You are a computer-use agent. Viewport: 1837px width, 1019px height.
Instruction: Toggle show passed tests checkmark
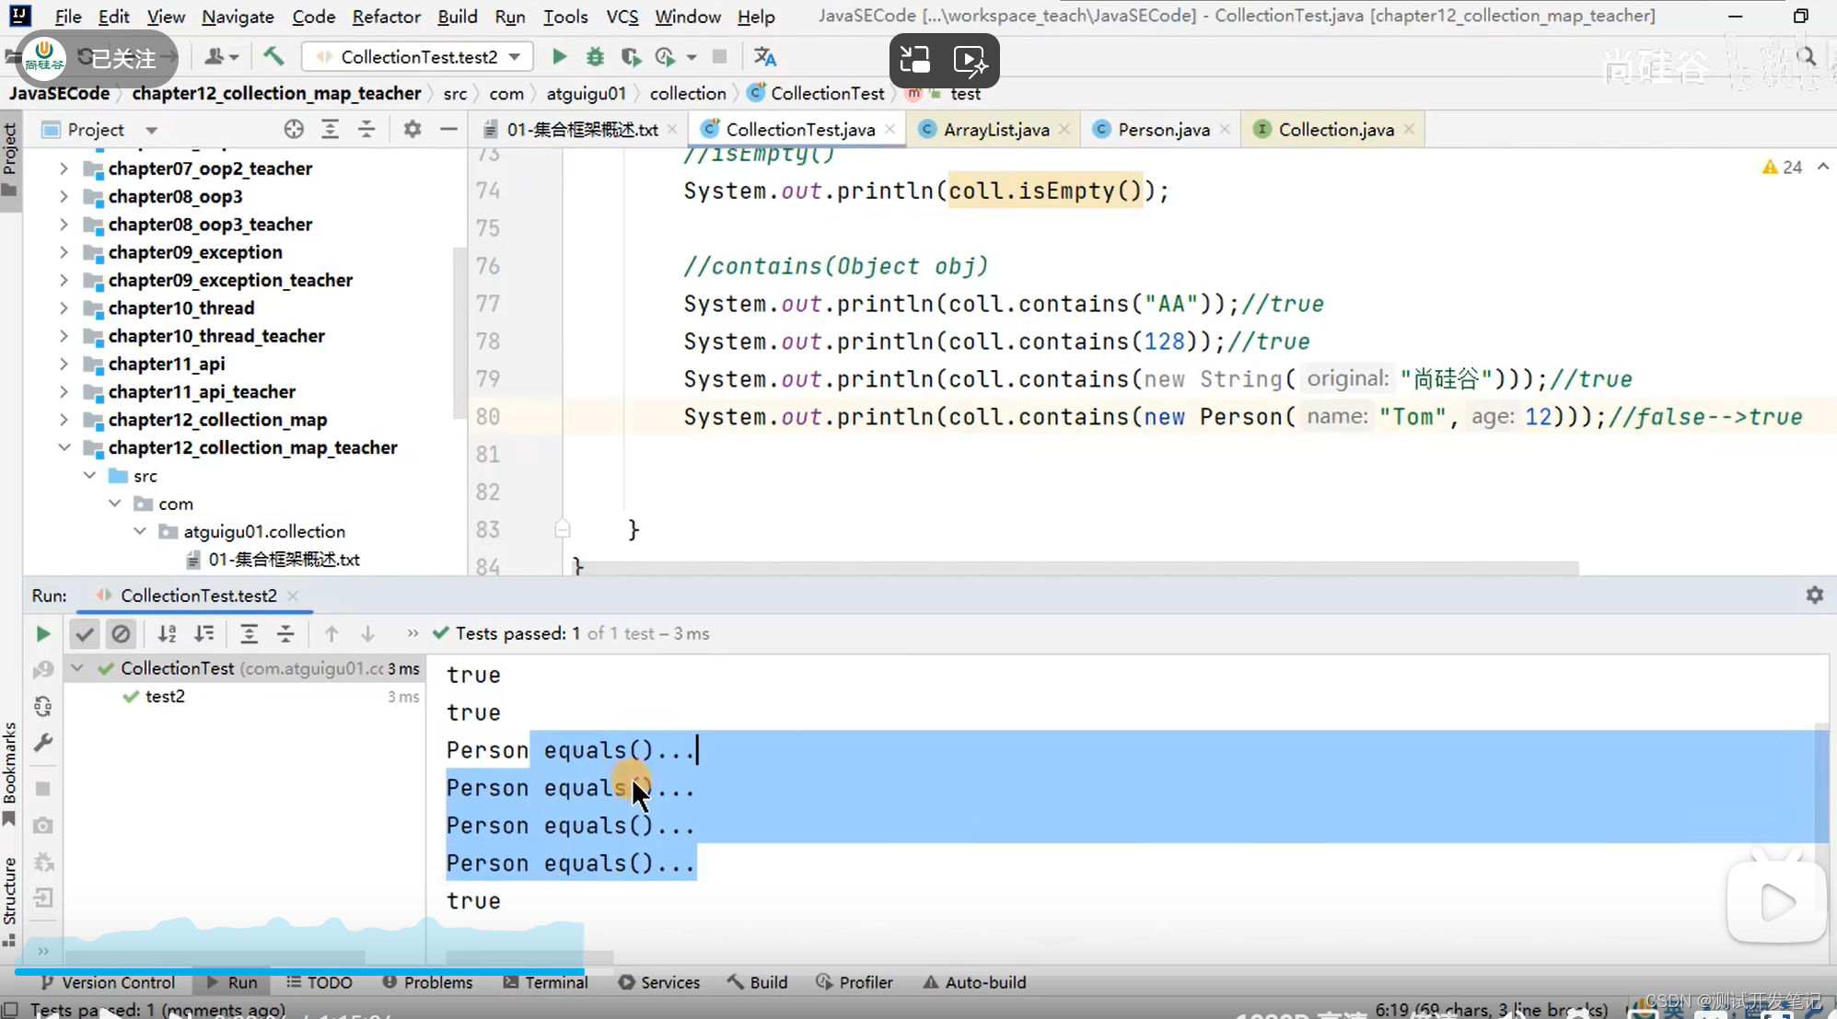85,633
